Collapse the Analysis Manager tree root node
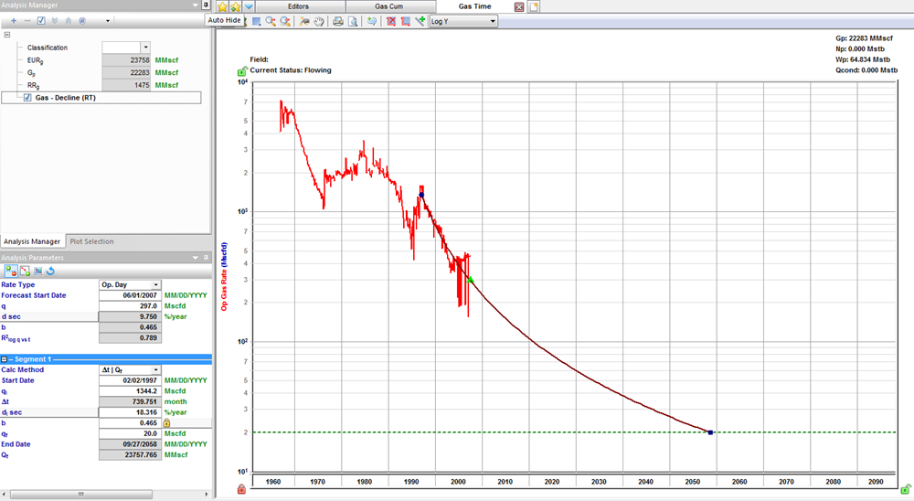The height and width of the screenshot is (501, 914). click(x=7, y=35)
